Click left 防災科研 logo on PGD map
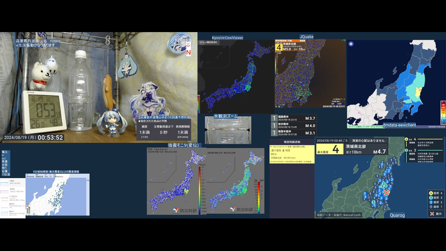The height and width of the screenshot is (251, 446). (185, 210)
